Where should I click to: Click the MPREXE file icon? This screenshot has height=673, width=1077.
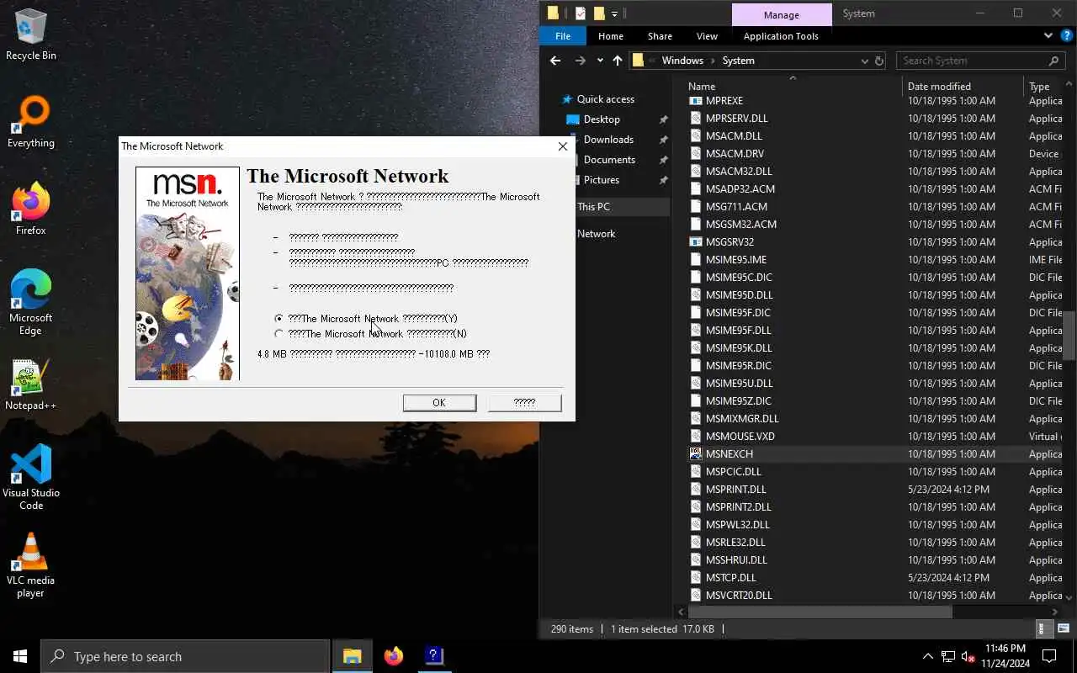click(x=695, y=101)
